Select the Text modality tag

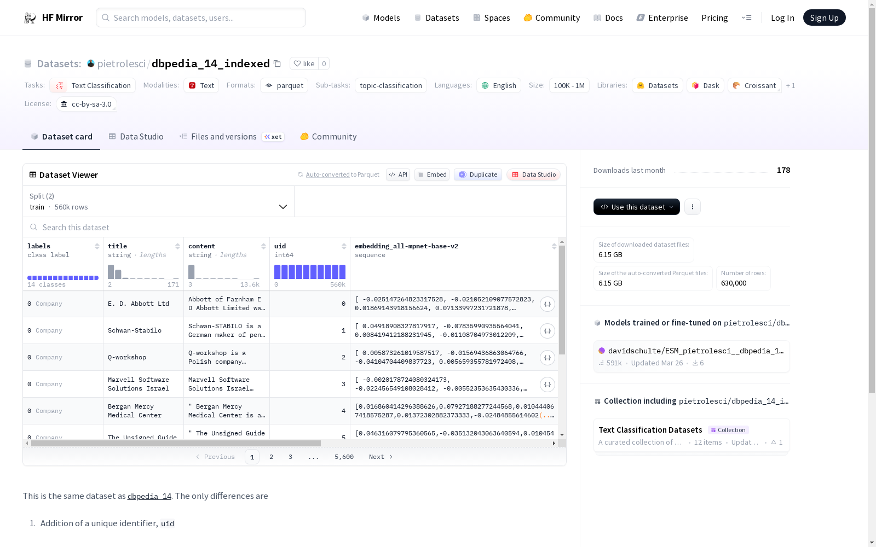[201, 86]
